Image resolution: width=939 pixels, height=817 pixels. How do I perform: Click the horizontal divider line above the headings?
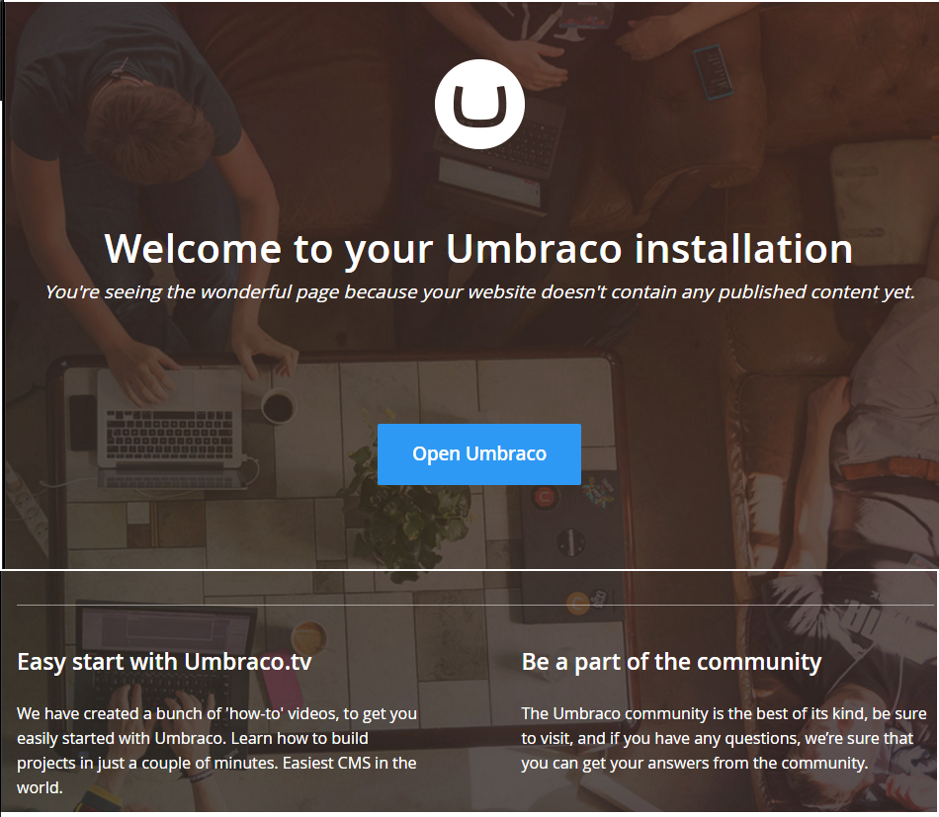474,606
